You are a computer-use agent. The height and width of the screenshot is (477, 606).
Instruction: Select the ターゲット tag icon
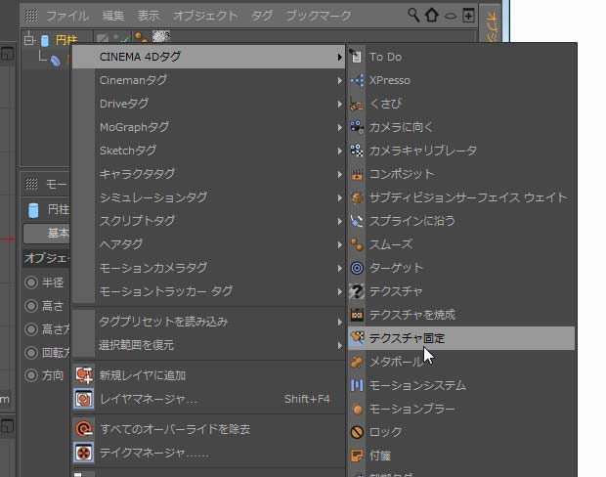click(x=357, y=268)
